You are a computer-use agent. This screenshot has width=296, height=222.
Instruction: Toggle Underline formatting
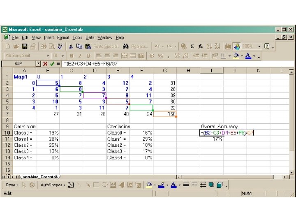tap(88, 55)
